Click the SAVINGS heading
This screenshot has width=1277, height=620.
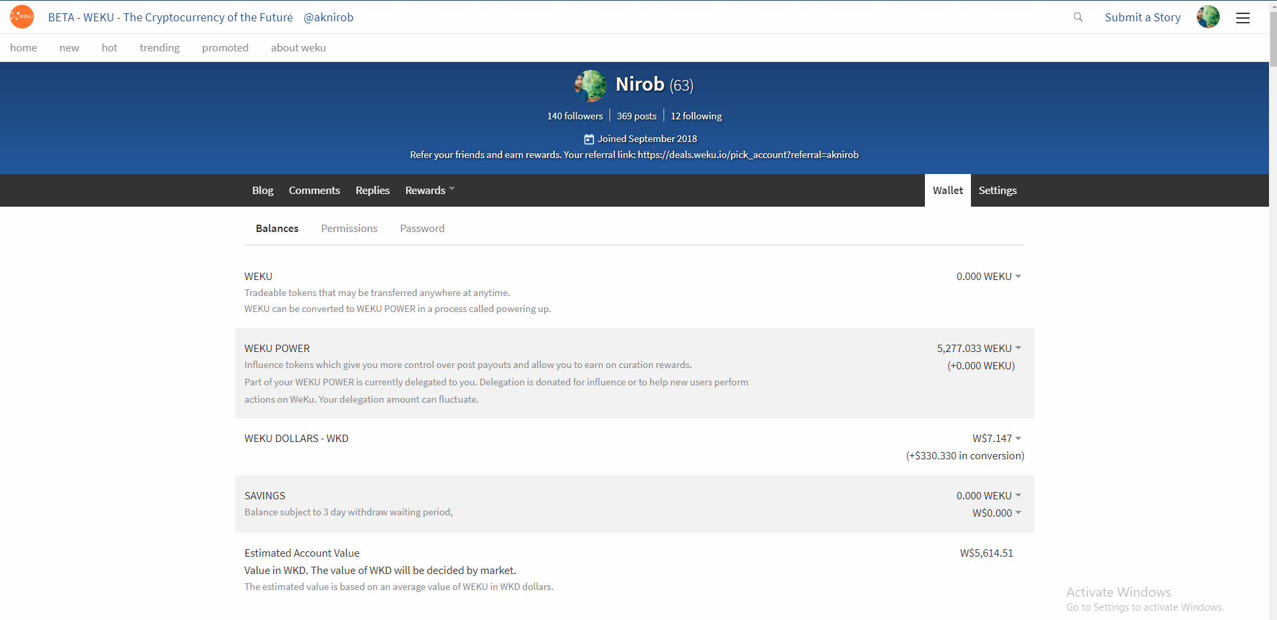tap(265, 495)
